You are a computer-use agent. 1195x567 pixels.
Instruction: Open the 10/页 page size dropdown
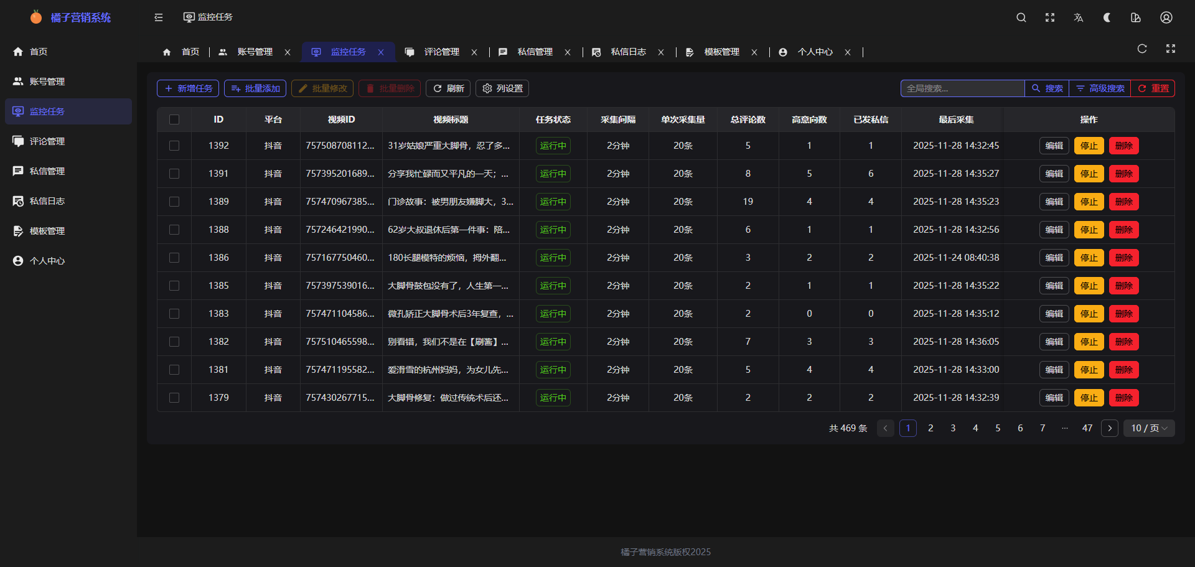click(1149, 428)
